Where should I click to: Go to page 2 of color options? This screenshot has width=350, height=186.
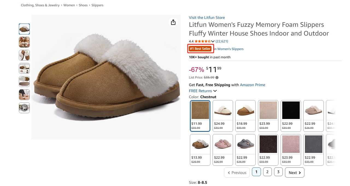coord(267,172)
